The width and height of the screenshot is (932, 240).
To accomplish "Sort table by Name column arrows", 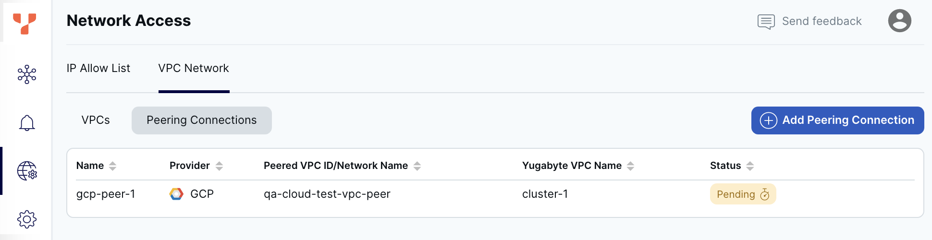I will coord(112,166).
